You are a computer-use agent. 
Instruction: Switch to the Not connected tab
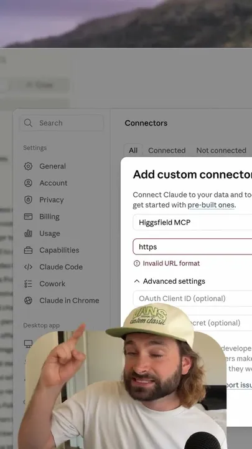(221, 150)
